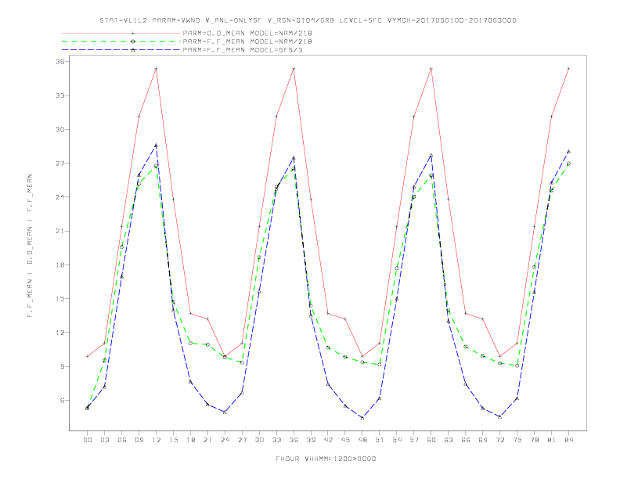This screenshot has height=479, width=620.
Task: Click the vertical y-axis label F.F_MEAN | O.O_MEAN
Action: [30, 246]
